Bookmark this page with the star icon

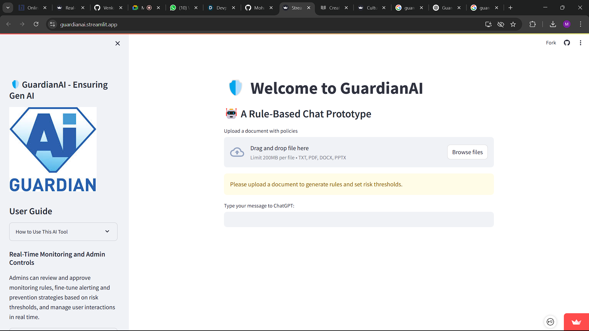coord(513,25)
